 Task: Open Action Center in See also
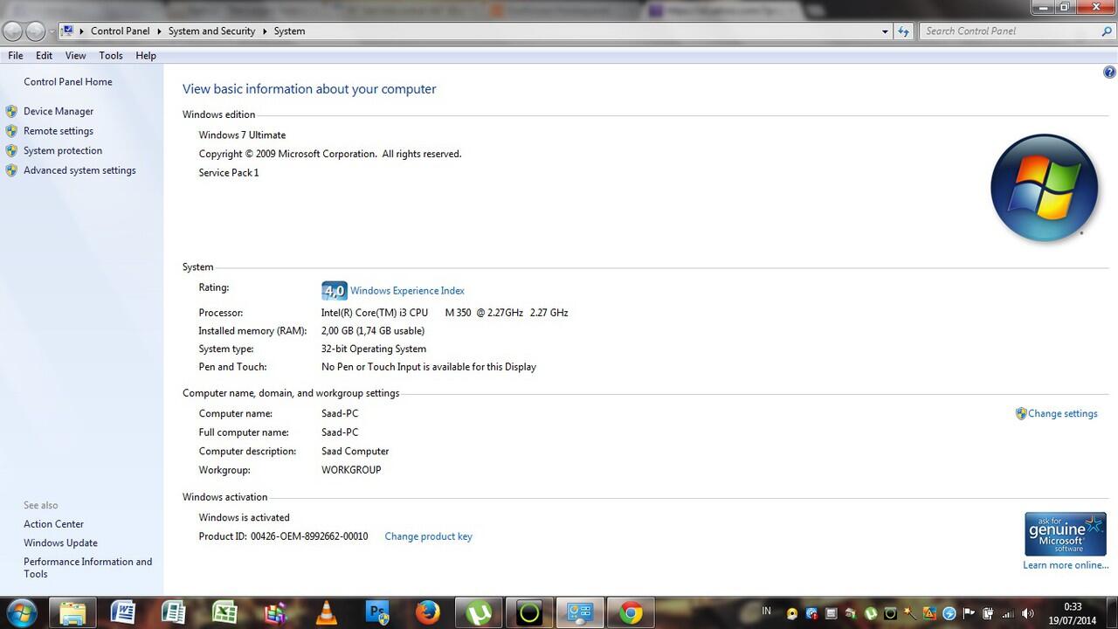[x=54, y=524]
